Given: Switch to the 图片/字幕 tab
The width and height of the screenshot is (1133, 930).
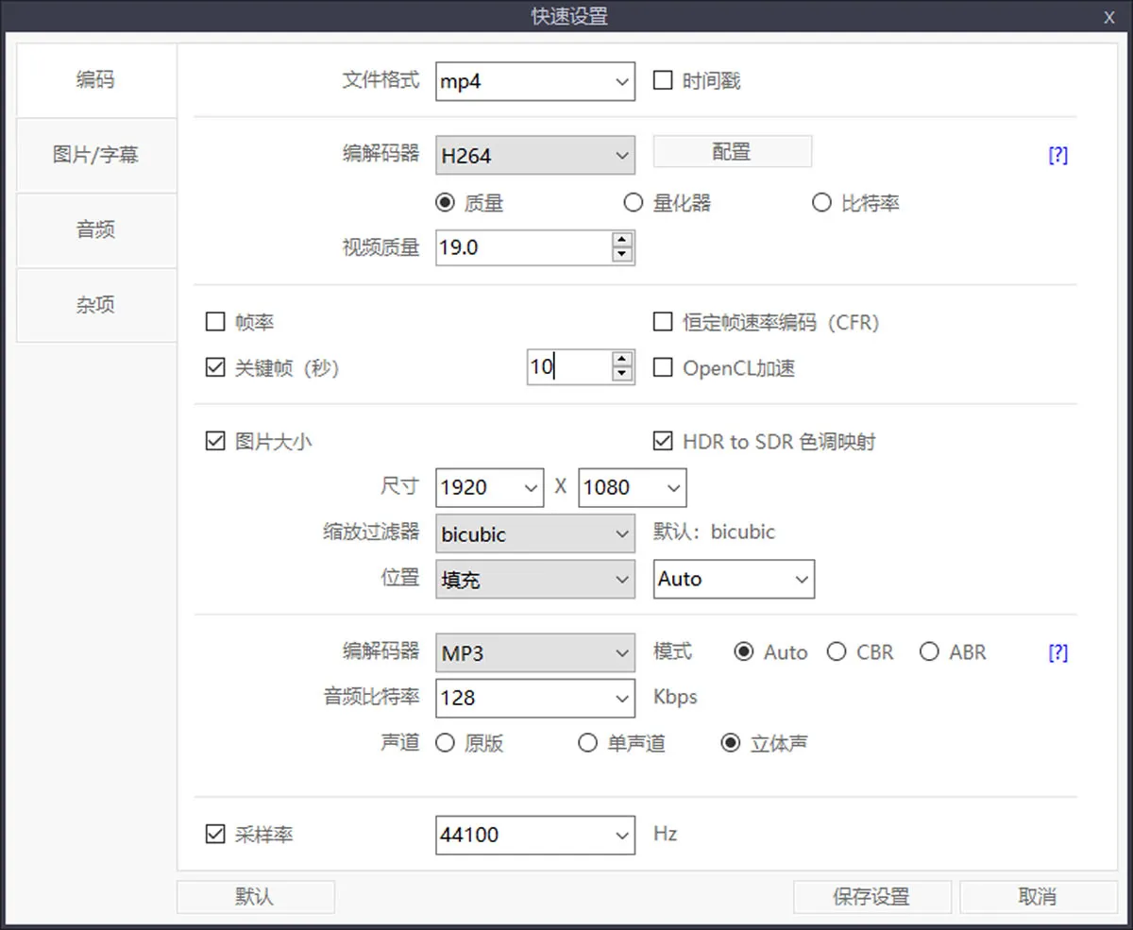Looking at the screenshot, I should [x=96, y=155].
